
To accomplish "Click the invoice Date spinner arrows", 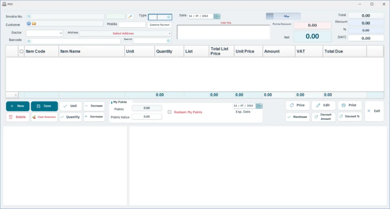I will pyautogui.click(x=215, y=16).
